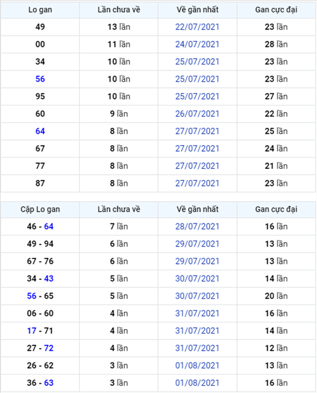The image size is (317, 393).
Task: Select blue 64 in pair 46 - 64
Action: 49,227
